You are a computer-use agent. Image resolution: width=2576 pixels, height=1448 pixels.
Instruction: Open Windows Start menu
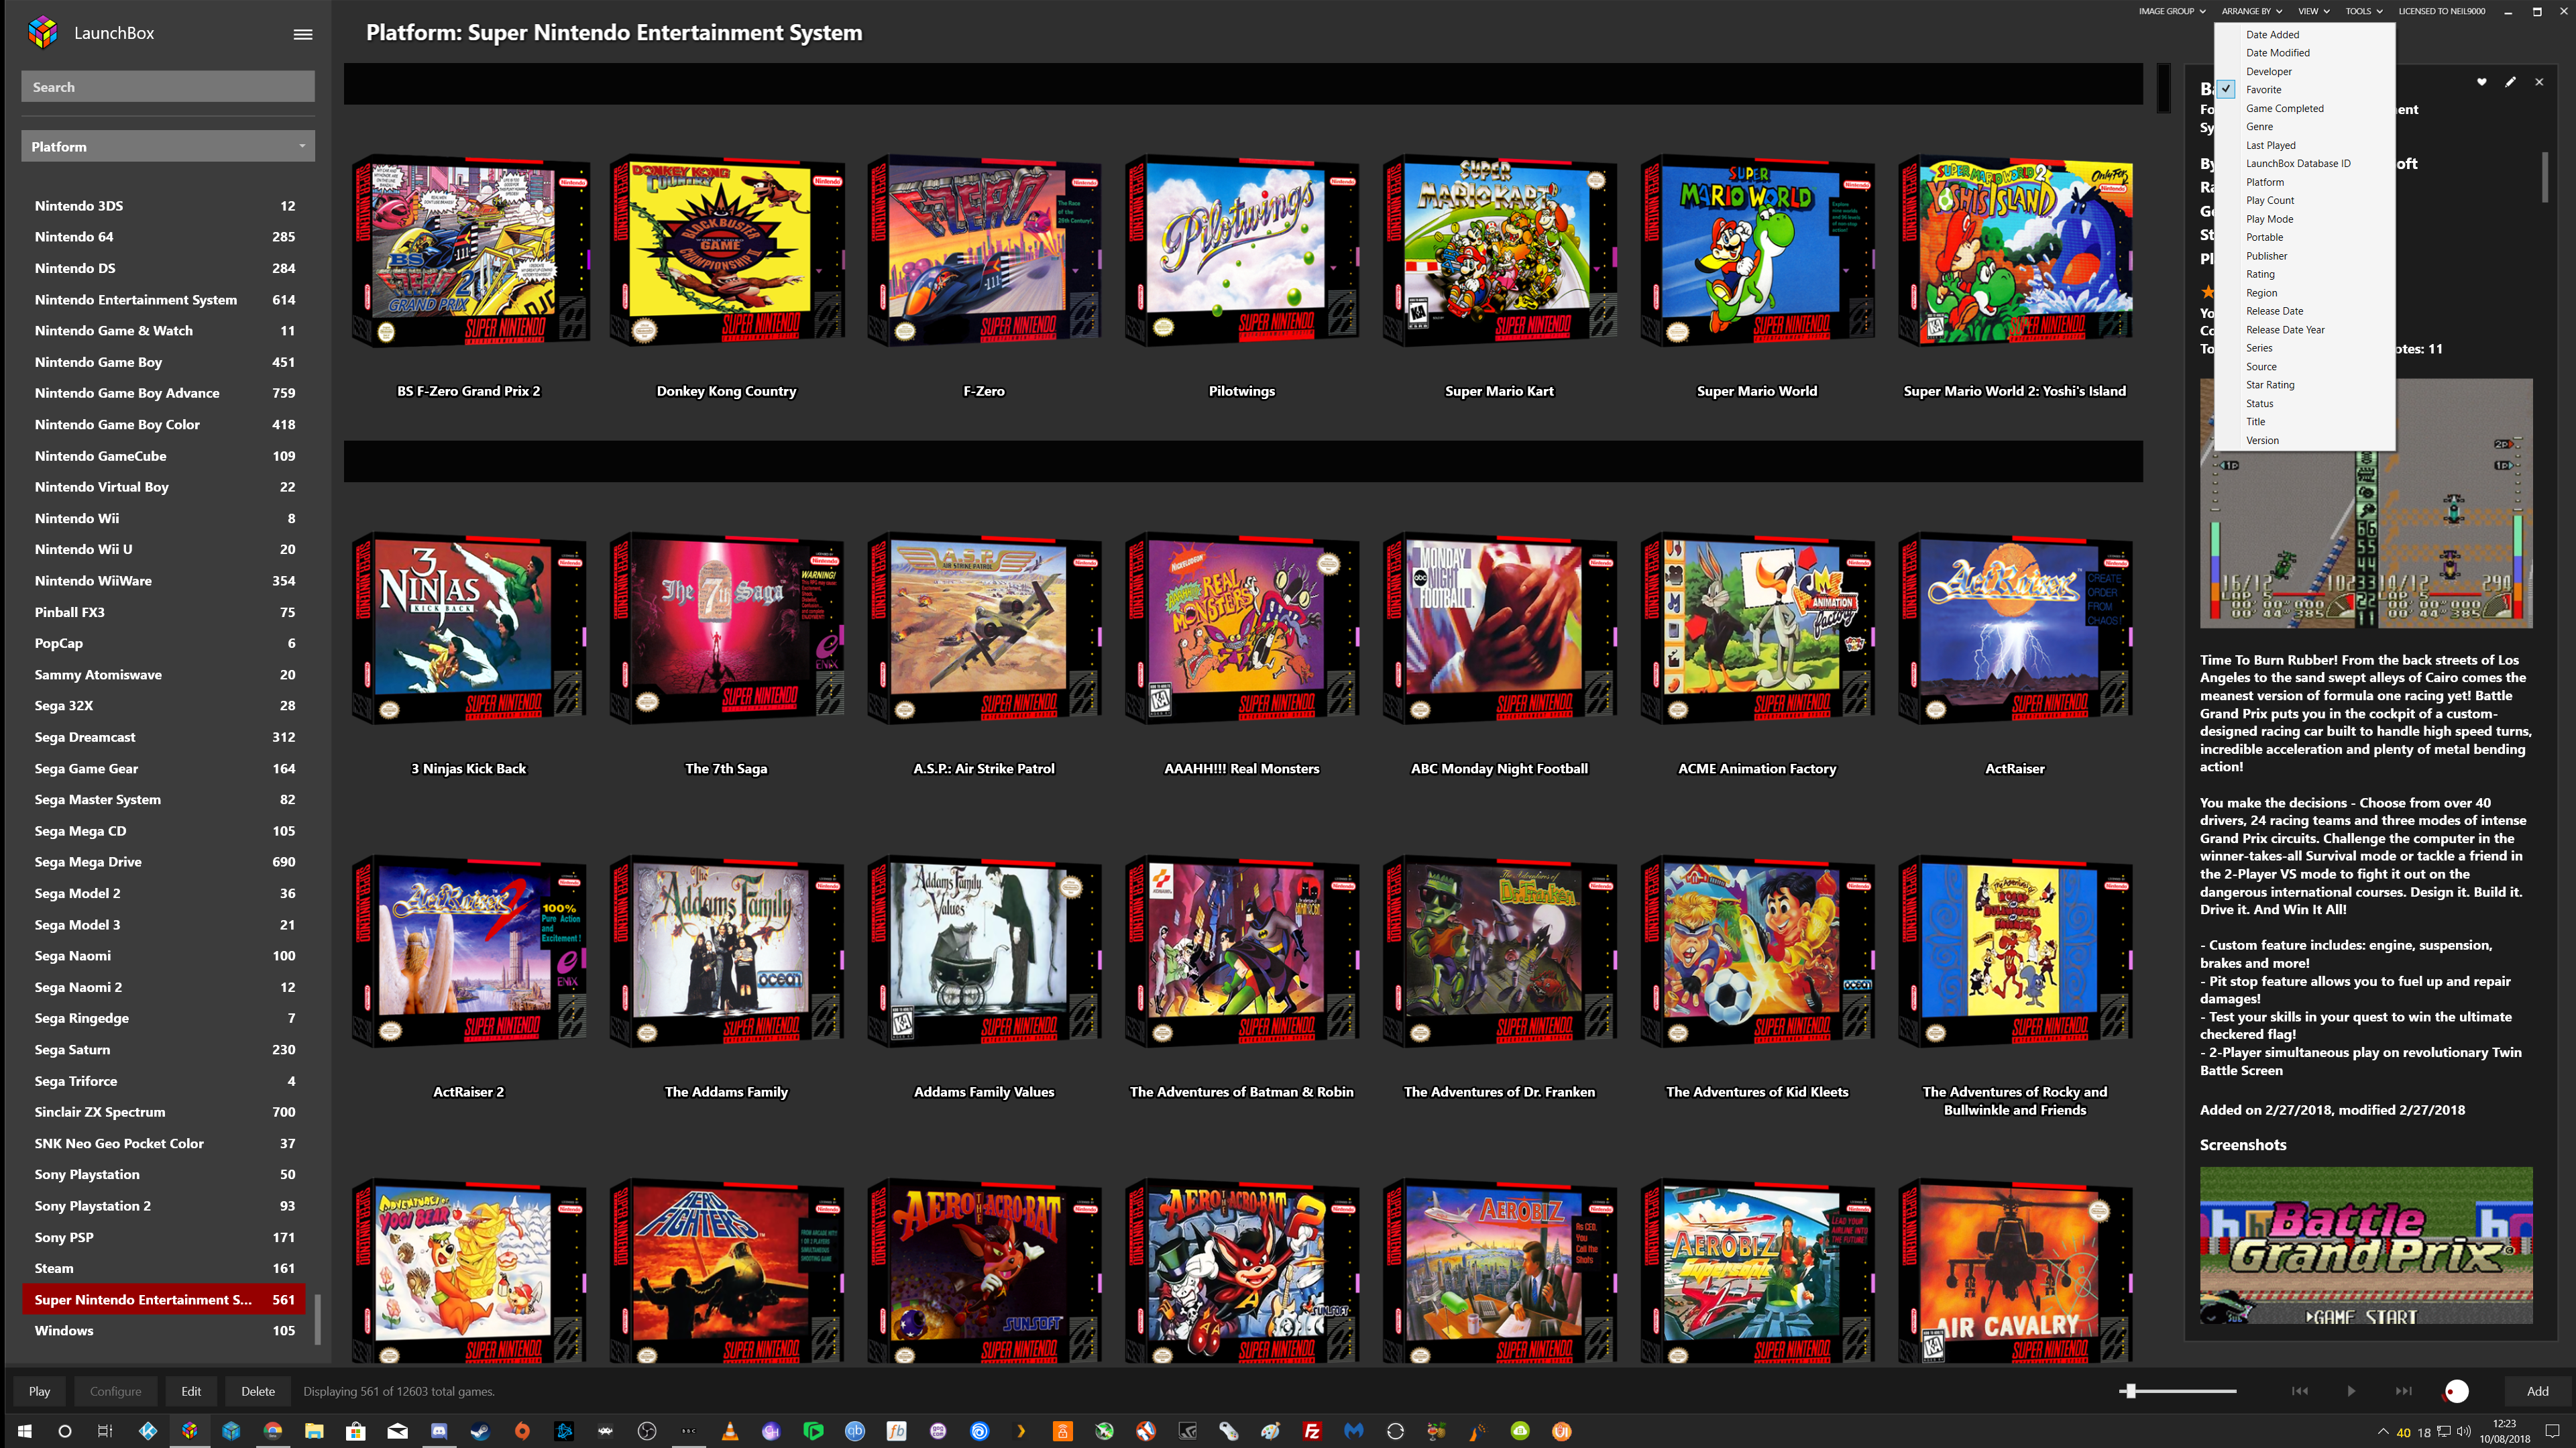tap(24, 1431)
